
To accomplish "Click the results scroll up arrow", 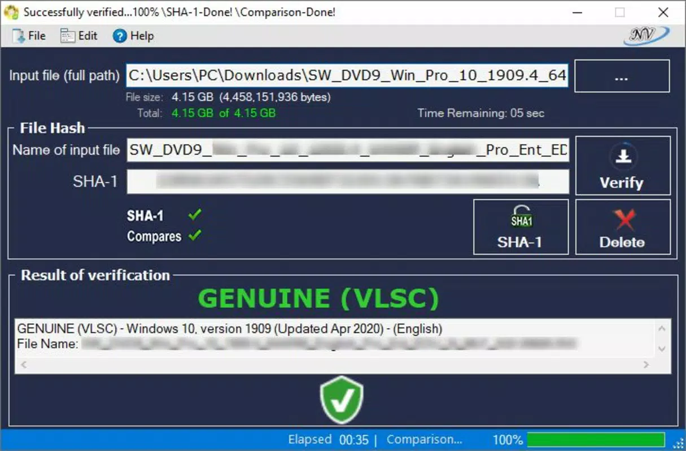I will pyautogui.click(x=663, y=330).
